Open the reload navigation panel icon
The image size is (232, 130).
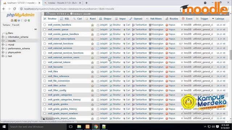[x=29, y=20]
